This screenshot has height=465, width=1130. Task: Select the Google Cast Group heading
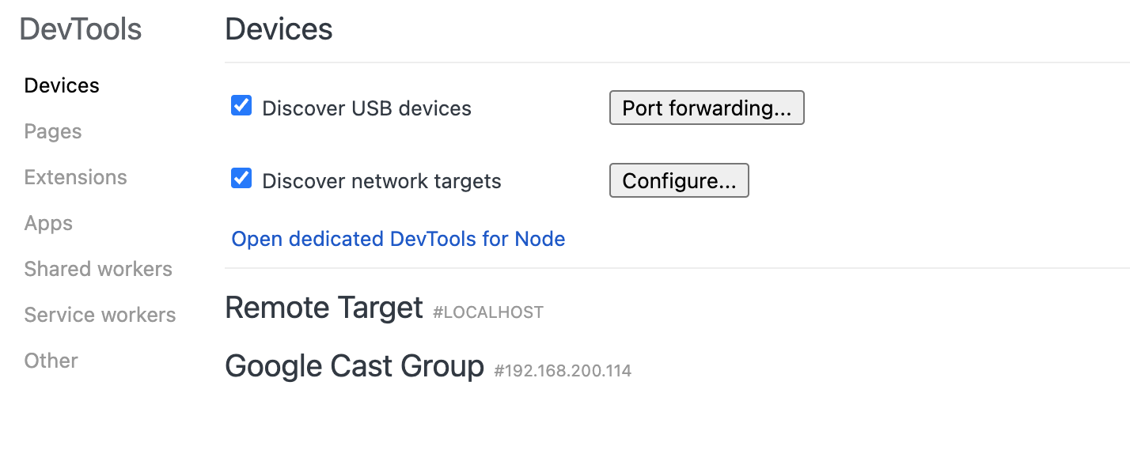[355, 366]
